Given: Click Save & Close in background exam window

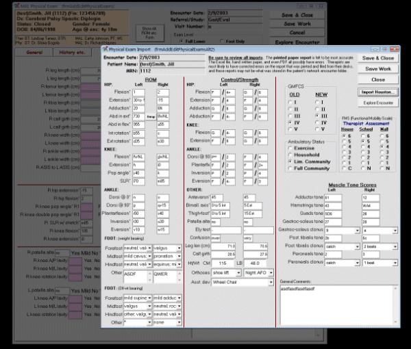Looking at the screenshot, I should click(x=297, y=15).
